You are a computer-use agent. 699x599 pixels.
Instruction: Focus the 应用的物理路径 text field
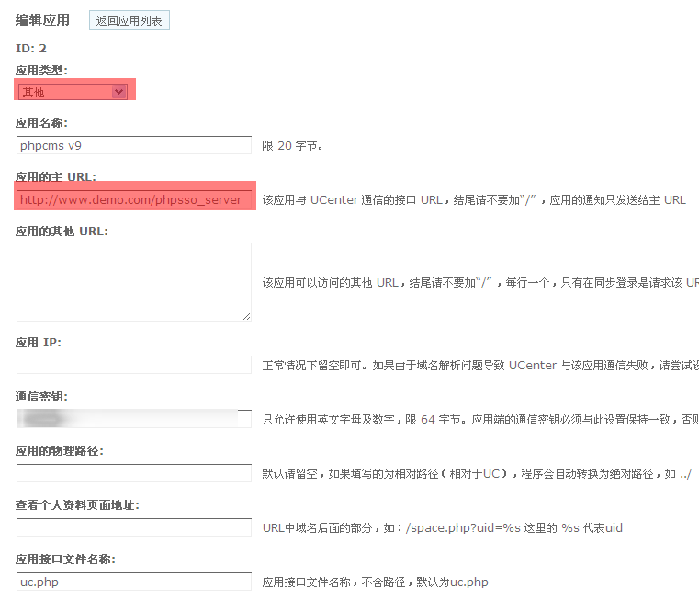click(133, 473)
